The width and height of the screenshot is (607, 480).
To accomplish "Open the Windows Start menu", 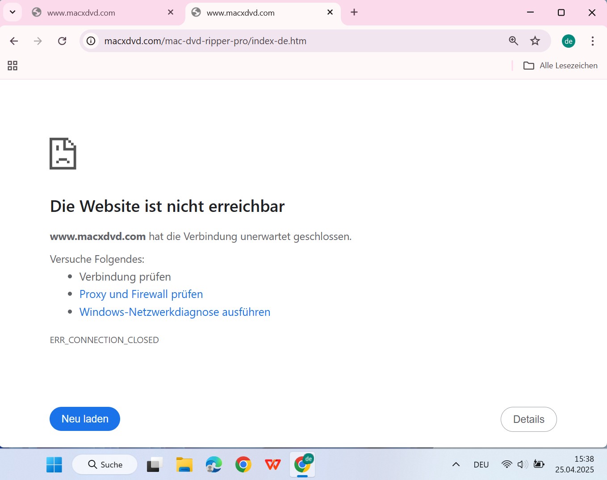I will click(54, 465).
